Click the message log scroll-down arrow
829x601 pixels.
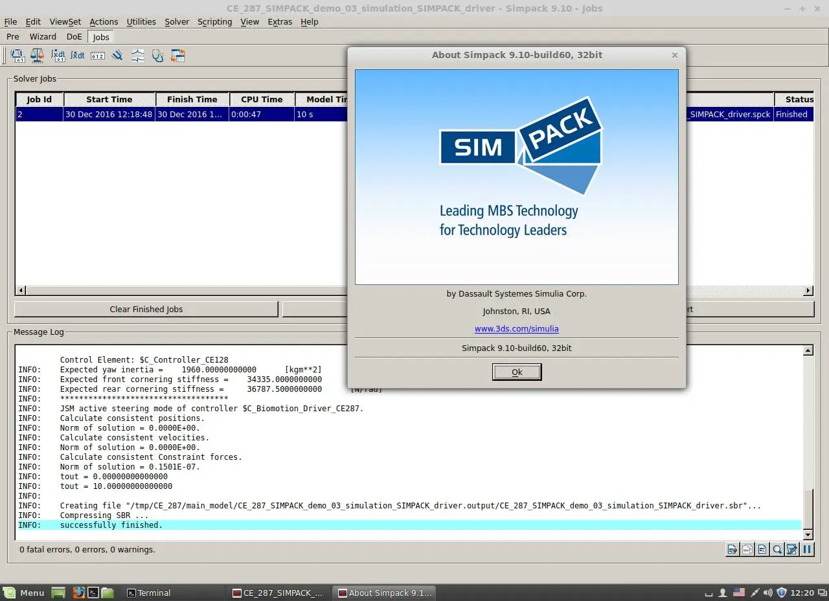(808, 535)
